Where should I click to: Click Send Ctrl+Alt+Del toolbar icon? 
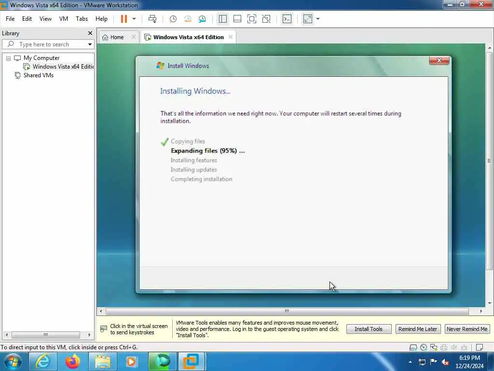coord(152,19)
